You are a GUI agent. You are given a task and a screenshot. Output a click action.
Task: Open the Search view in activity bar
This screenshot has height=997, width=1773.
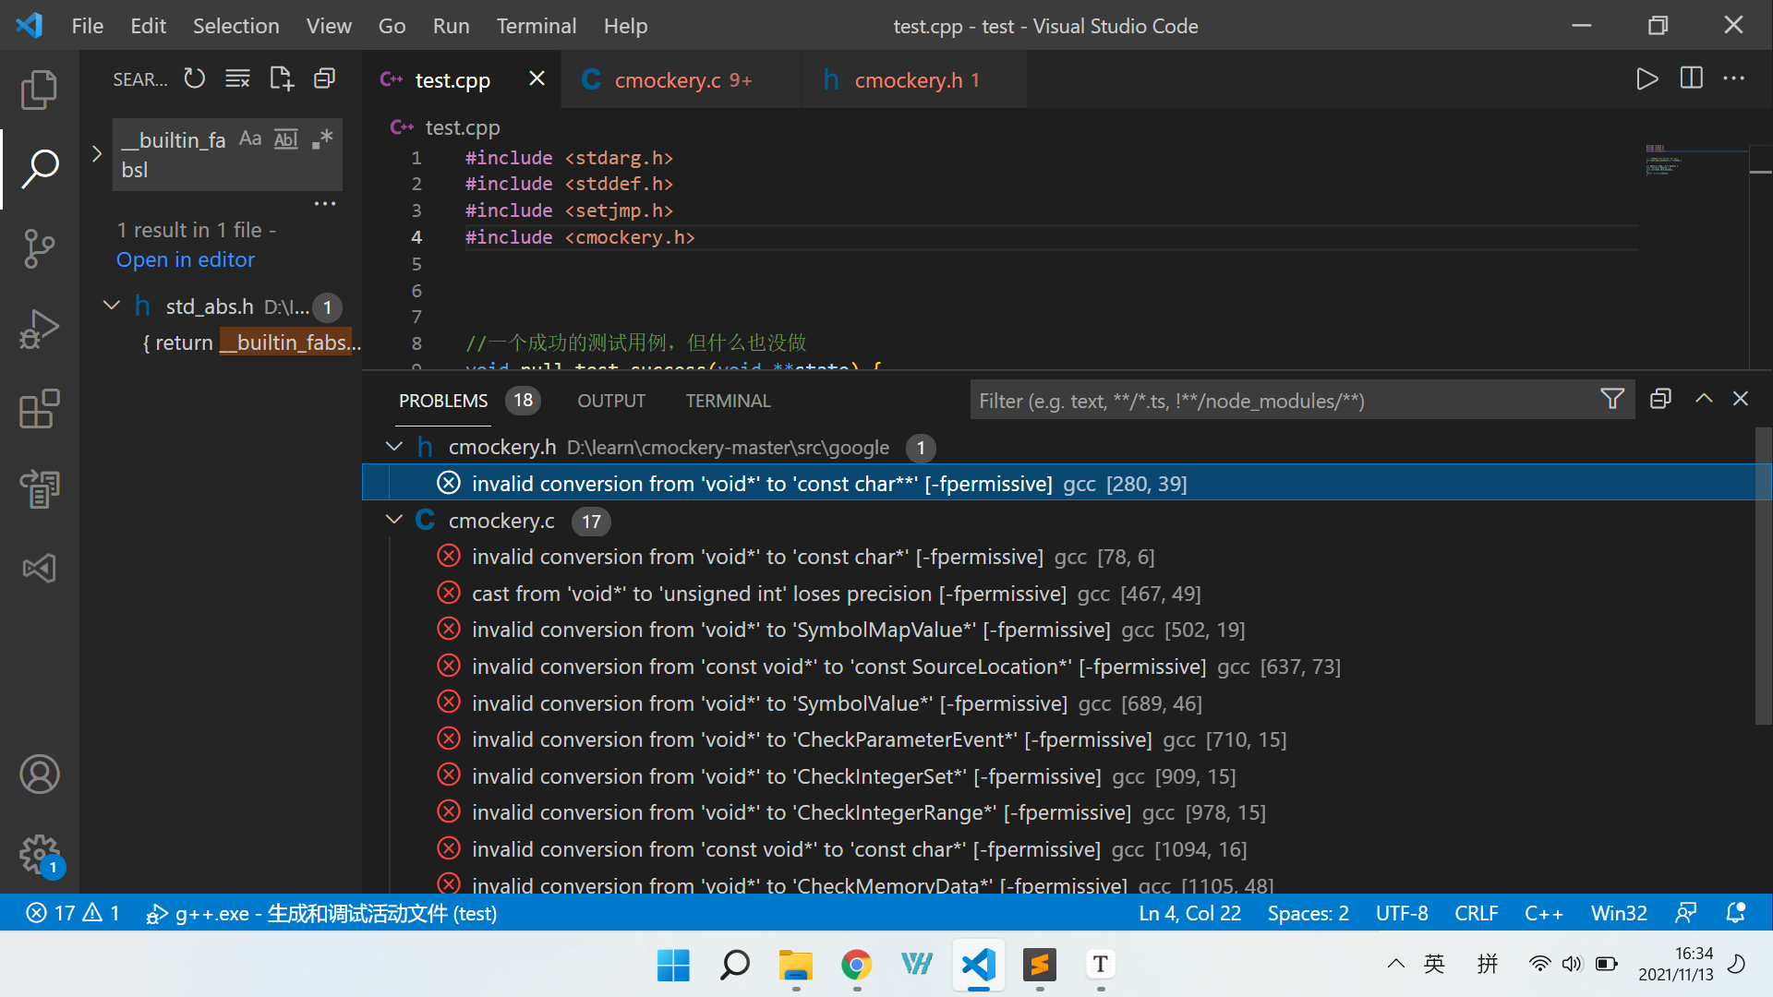tap(39, 169)
